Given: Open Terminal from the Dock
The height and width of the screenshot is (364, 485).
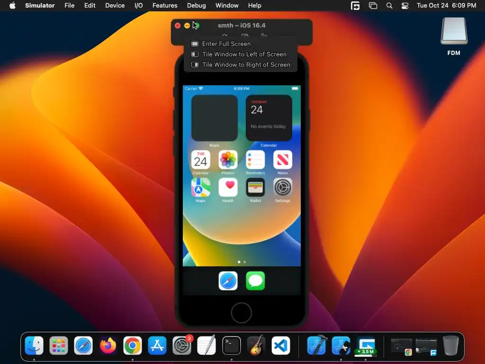Looking at the screenshot, I should pos(231,346).
